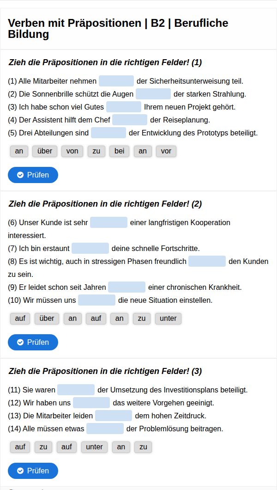Image resolution: width=277 pixels, height=490 pixels.
Task: Choose the "zu" chip in exercise (2)
Action: [142, 318]
